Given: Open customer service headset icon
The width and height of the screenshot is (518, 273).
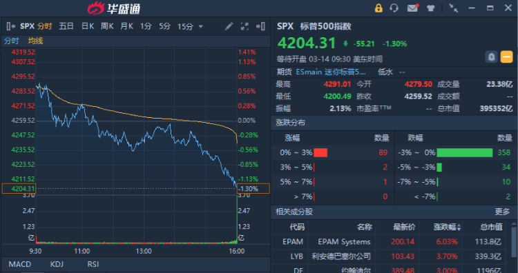Looking at the screenshot, I should pyautogui.click(x=394, y=8).
